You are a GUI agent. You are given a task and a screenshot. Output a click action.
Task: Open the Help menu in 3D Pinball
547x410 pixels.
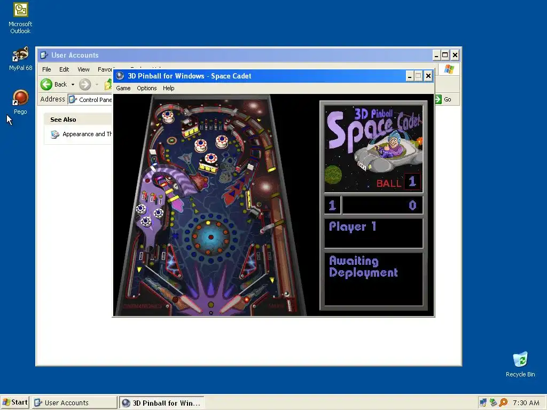pyautogui.click(x=168, y=88)
